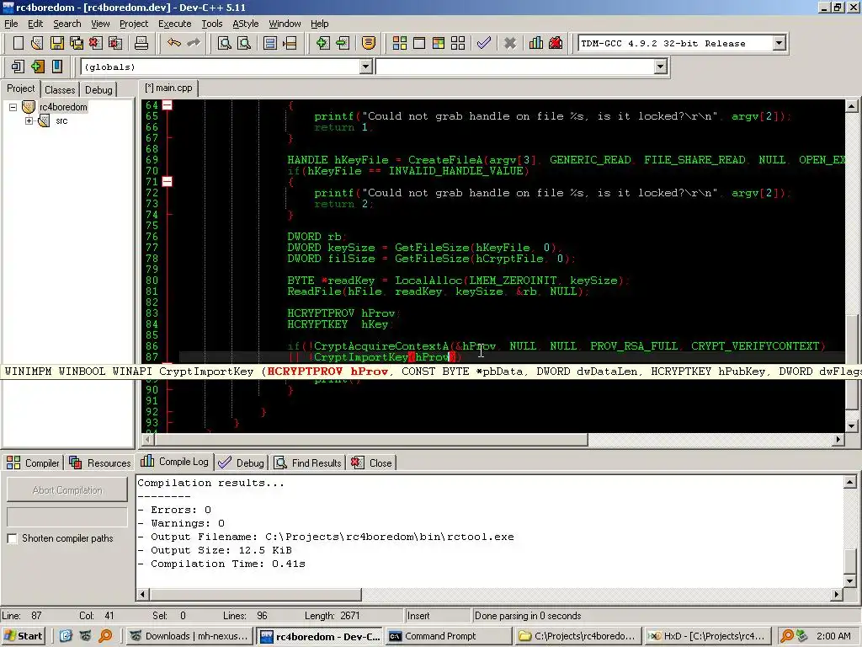The image size is (862, 647).
Task: Open Project Options shield icon
Action: click(369, 43)
